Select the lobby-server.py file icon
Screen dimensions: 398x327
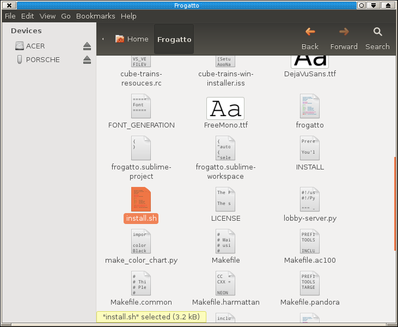point(310,200)
